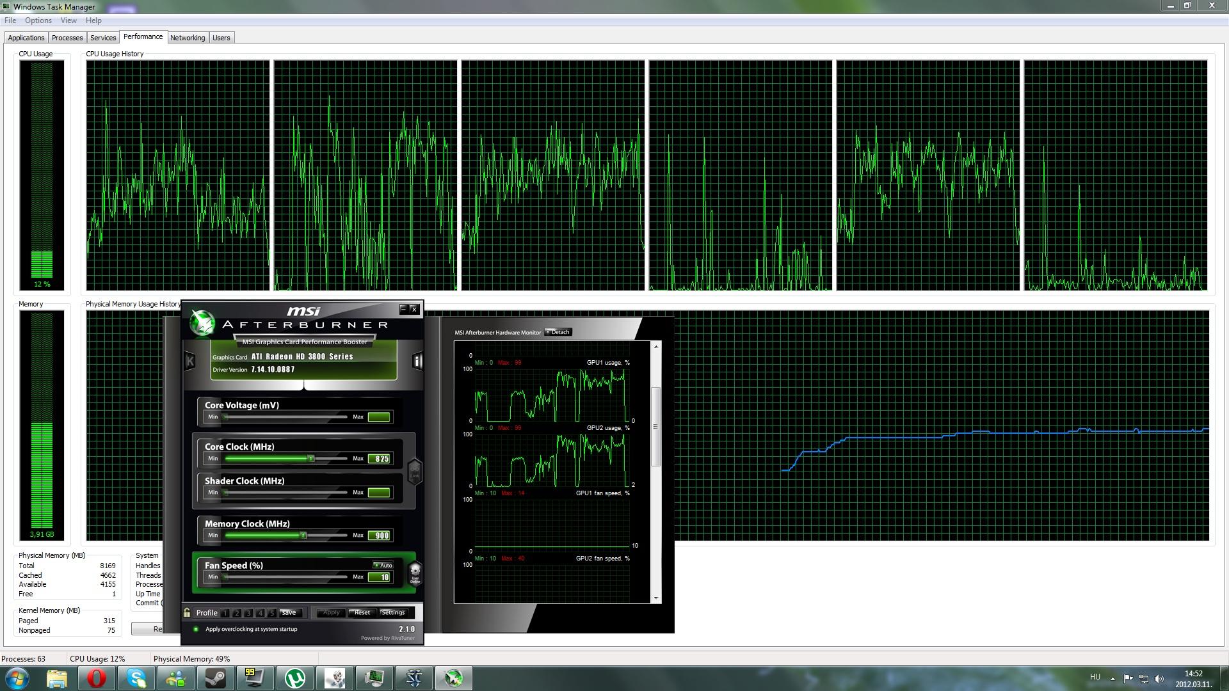1229x691 pixels.
Task: Click the Kombustor K button in Afterburner
Action: [x=190, y=361]
